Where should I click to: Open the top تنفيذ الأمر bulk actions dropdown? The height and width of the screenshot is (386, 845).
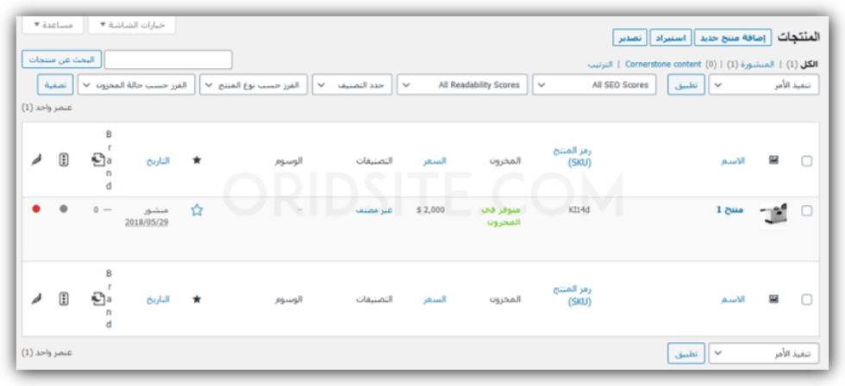pos(764,85)
